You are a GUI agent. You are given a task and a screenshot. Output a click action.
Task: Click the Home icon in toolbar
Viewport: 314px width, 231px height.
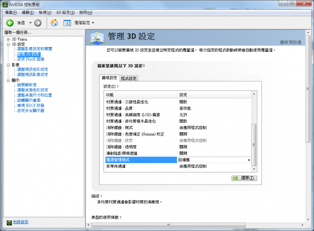tap(54, 23)
